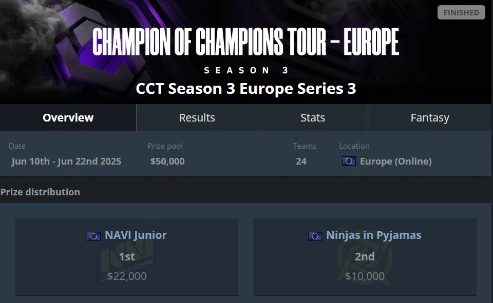Viewport: 493px width, 303px height.
Task: Click the Europe (Online) location text
Action: 395,161
